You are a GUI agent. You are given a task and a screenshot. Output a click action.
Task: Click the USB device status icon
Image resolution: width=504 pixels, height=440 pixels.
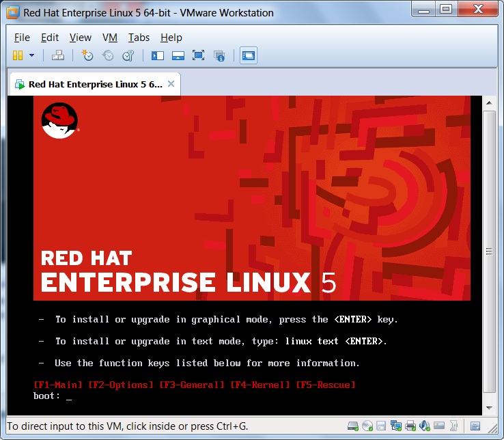pos(453,426)
